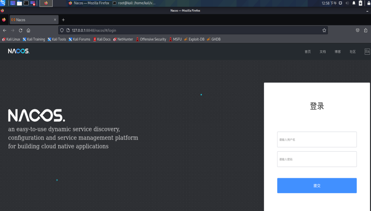Focus the username field 请输入用户名
Viewport: 371px width, 211px height.
coord(317,140)
